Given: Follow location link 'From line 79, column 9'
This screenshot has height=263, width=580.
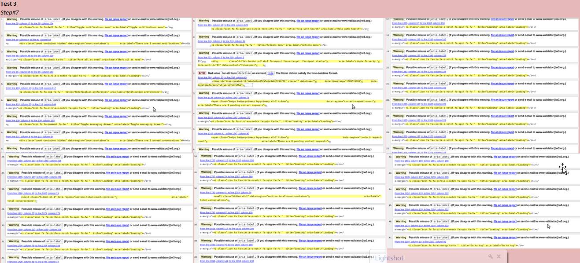Looking at the screenshot, I should tap(28, 40).
